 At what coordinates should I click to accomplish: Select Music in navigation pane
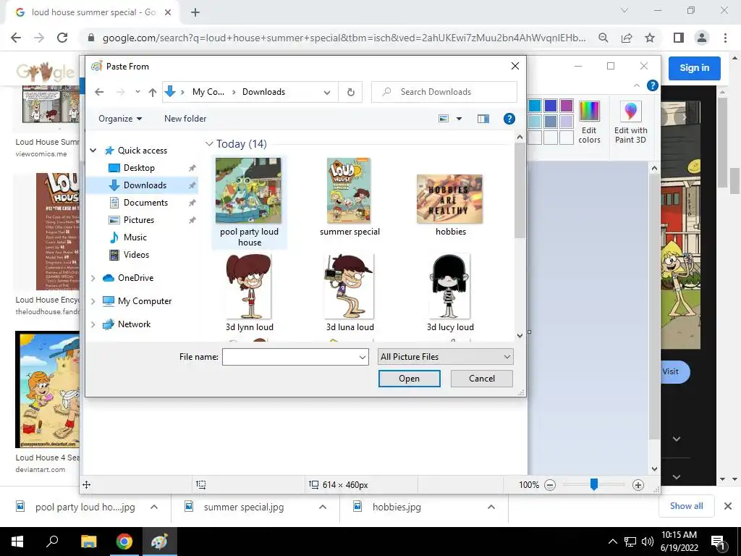(x=135, y=237)
